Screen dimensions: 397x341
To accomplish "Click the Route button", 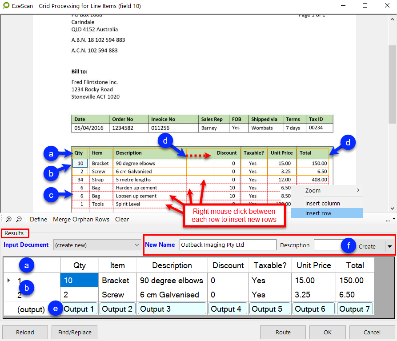I will pyautogui.click(x=283, y=332).
